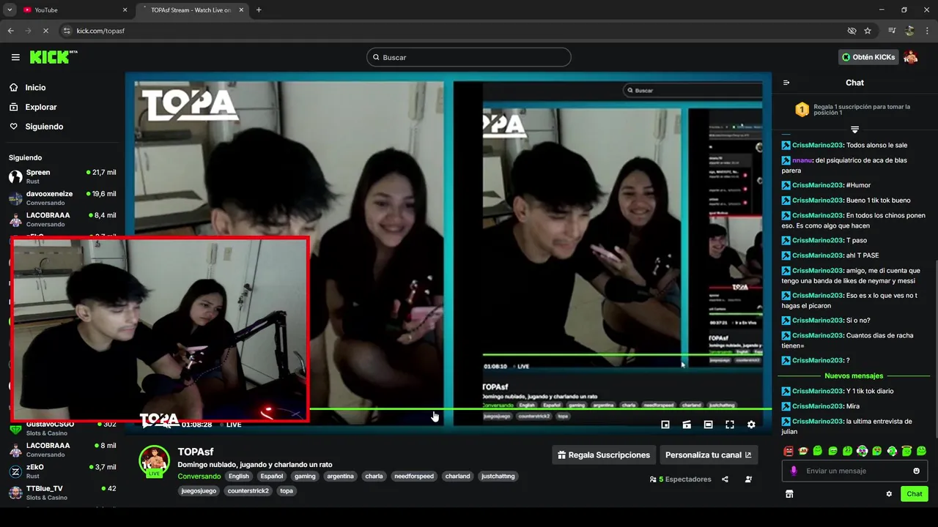Share the TOPAsf stream
938x527 pixels.
click(x=725, y=479)
